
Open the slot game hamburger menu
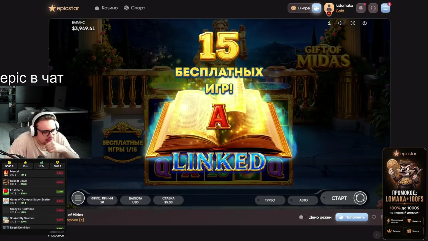(78, 198)
